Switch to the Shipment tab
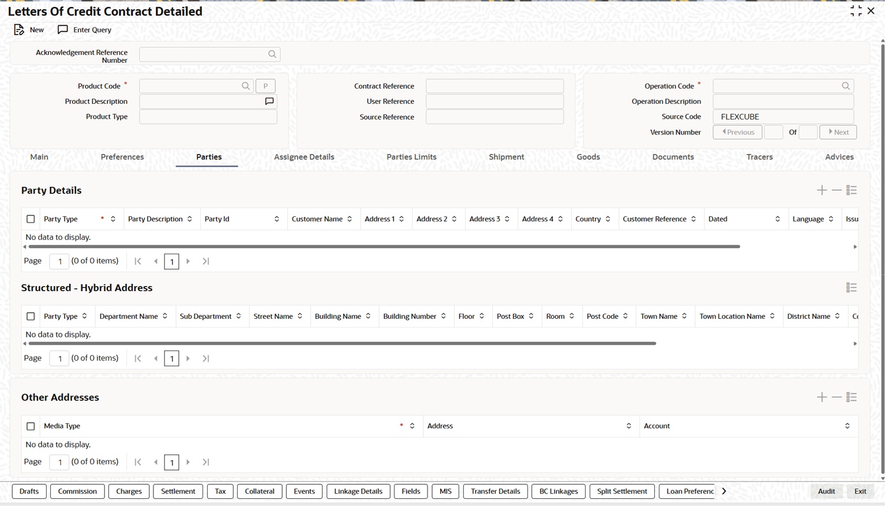The width and height of the screenshot is (885, 508). [x=507, y=157]
